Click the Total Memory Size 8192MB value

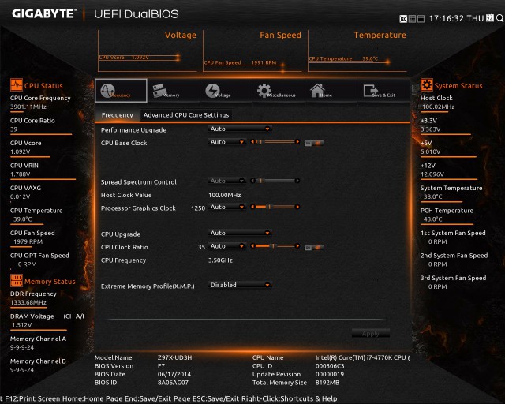[x=327, y=383]
